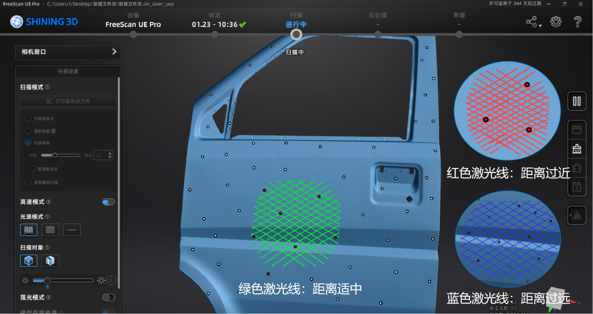Image resolution: width=593 pixels, height=314 pixels.
Task: Go to the 扫描 step
Action: pyautogui.click(x=296, y=15)
